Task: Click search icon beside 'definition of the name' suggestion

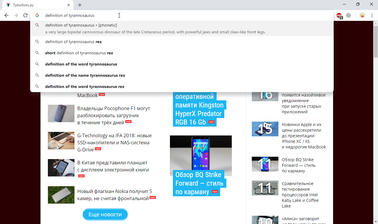Action: coord(37,75)
